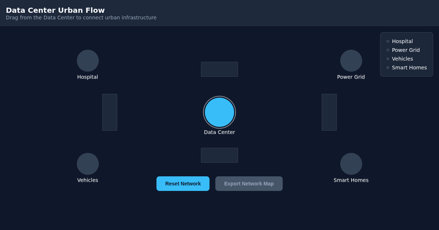439x230 pixels.
Task: Click the Vehicles label under its node
Action: point(88,180)
